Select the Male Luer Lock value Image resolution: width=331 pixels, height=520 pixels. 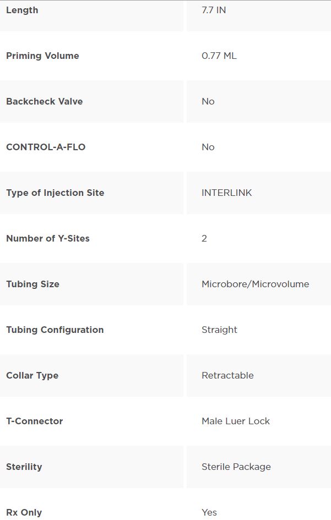pyautogui.click(x=236, y=421)
